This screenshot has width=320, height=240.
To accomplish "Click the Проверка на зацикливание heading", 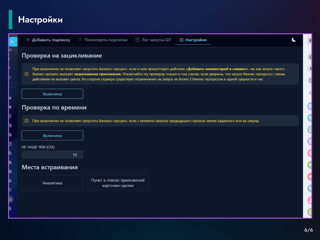I will click(x=62, y=55).
